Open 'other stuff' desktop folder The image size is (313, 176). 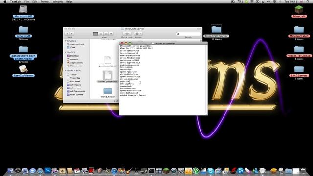coord(23,30)
